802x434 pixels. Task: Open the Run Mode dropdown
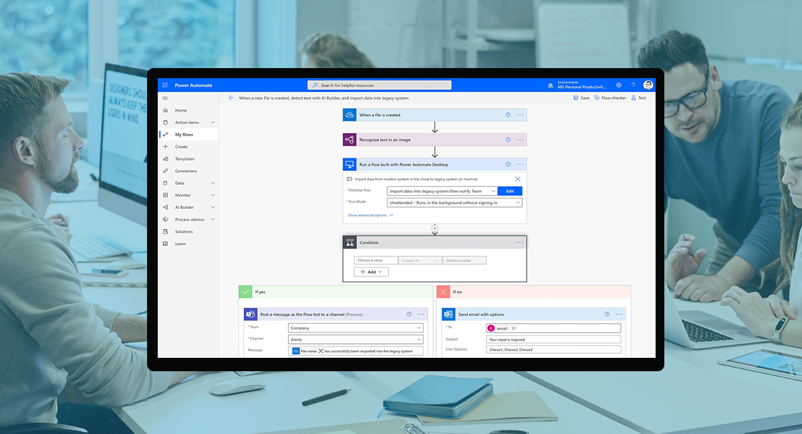[454, 202]
